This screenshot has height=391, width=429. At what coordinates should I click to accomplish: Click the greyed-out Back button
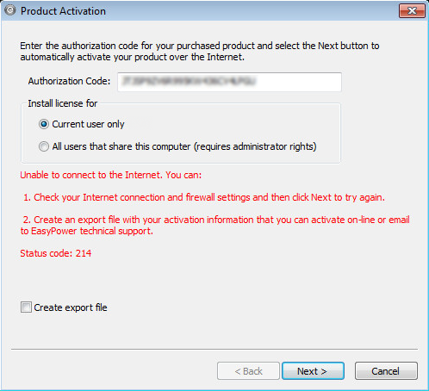(x=248, y=371)
